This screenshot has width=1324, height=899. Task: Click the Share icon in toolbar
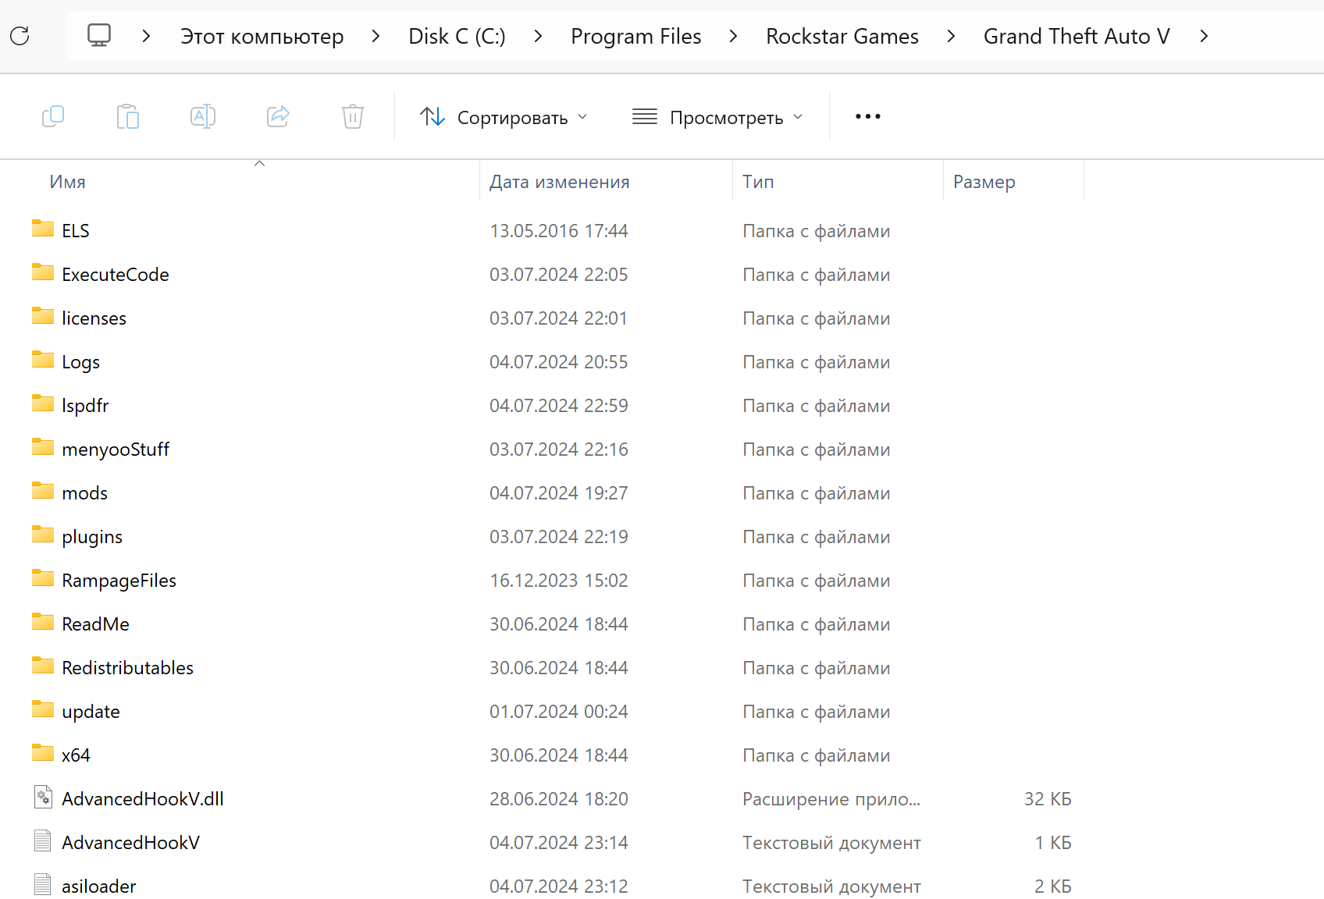coord(278,117)
